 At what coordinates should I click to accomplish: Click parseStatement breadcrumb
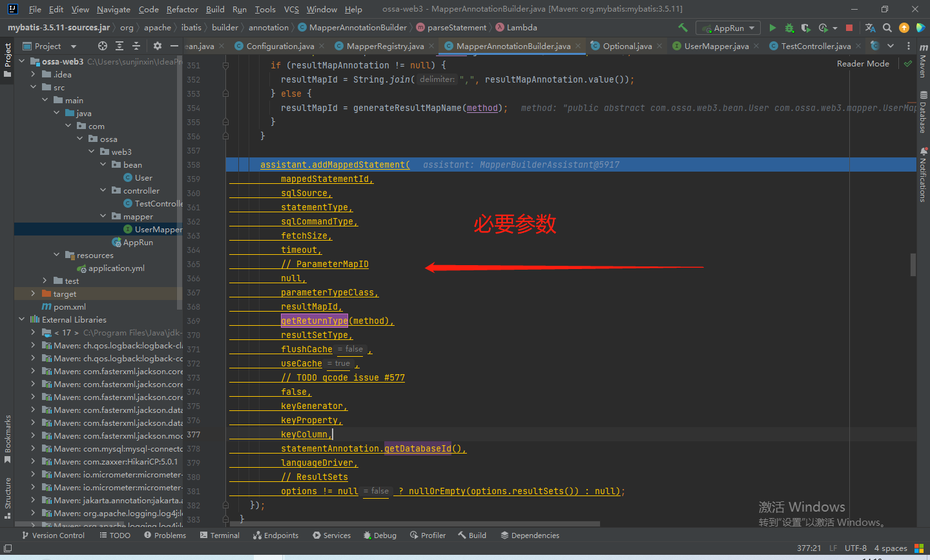coord(456,28)
